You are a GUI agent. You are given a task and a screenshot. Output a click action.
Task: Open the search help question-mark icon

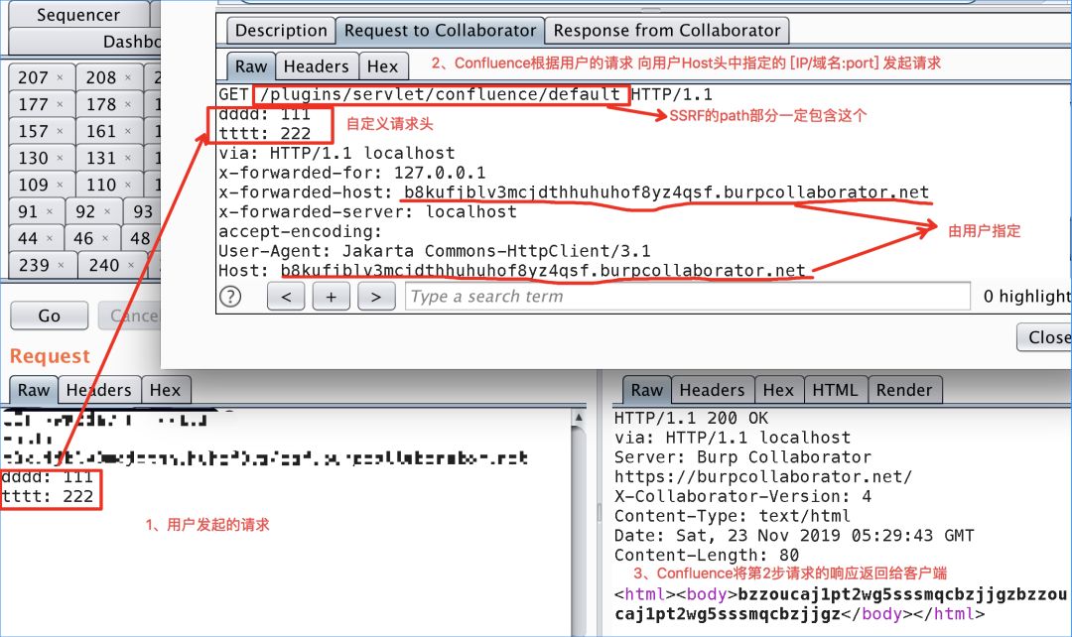(230, 297)
